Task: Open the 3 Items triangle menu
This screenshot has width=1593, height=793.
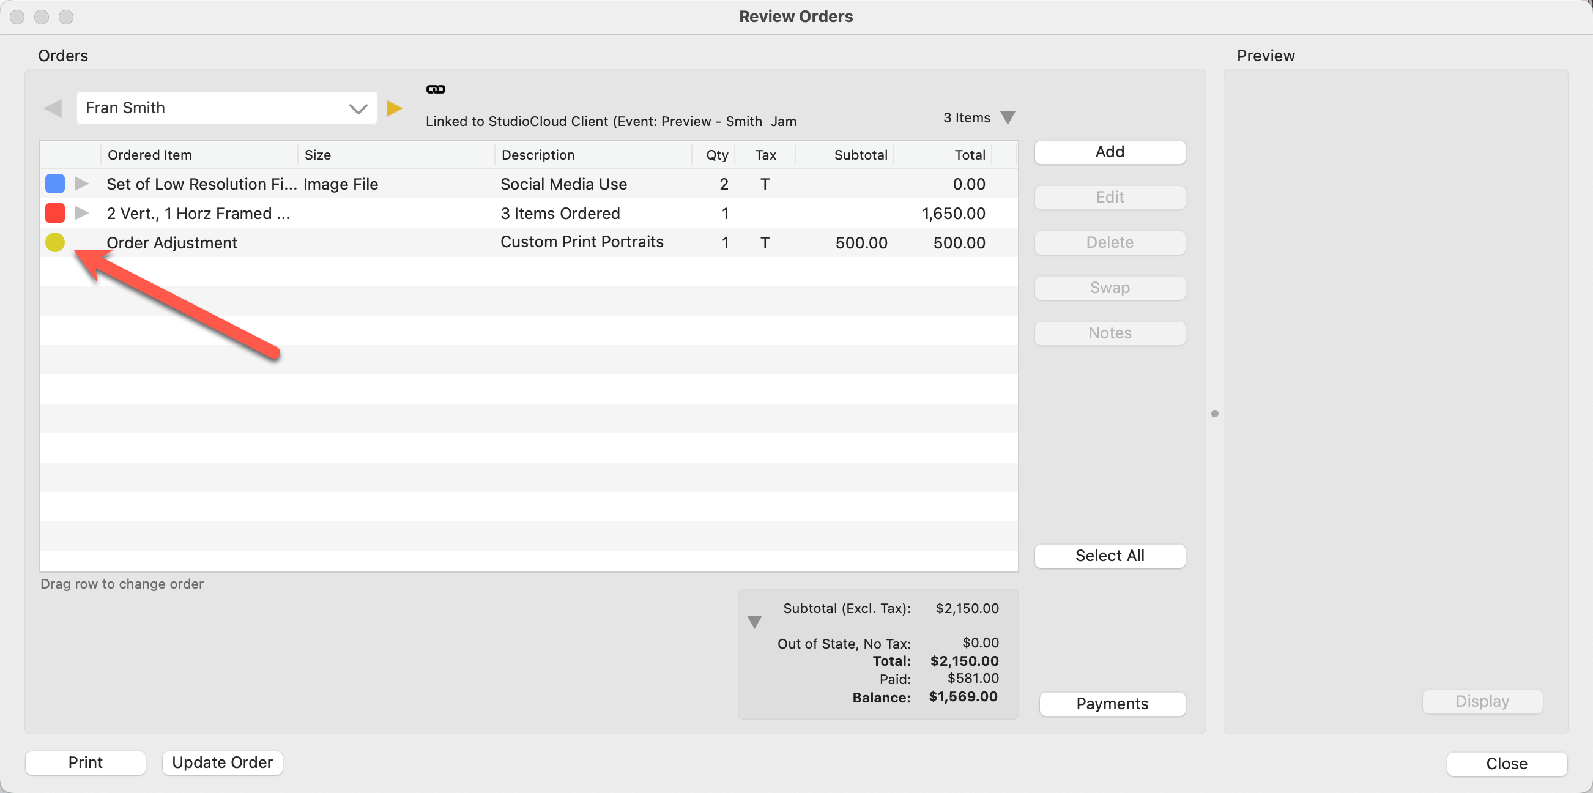Action: coord(1008,117)
